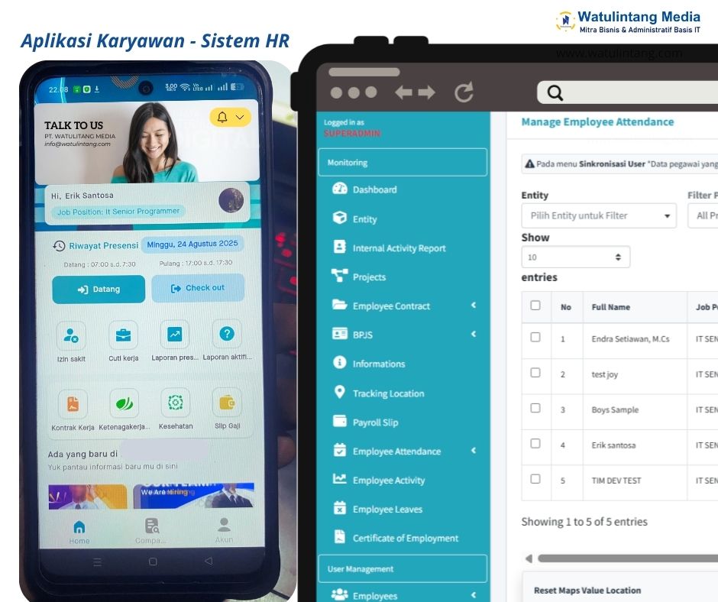Click the browser back arrow

click(x=403, y=92)
